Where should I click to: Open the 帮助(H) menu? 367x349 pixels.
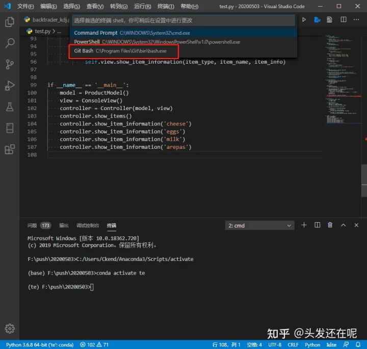[189, 6]
